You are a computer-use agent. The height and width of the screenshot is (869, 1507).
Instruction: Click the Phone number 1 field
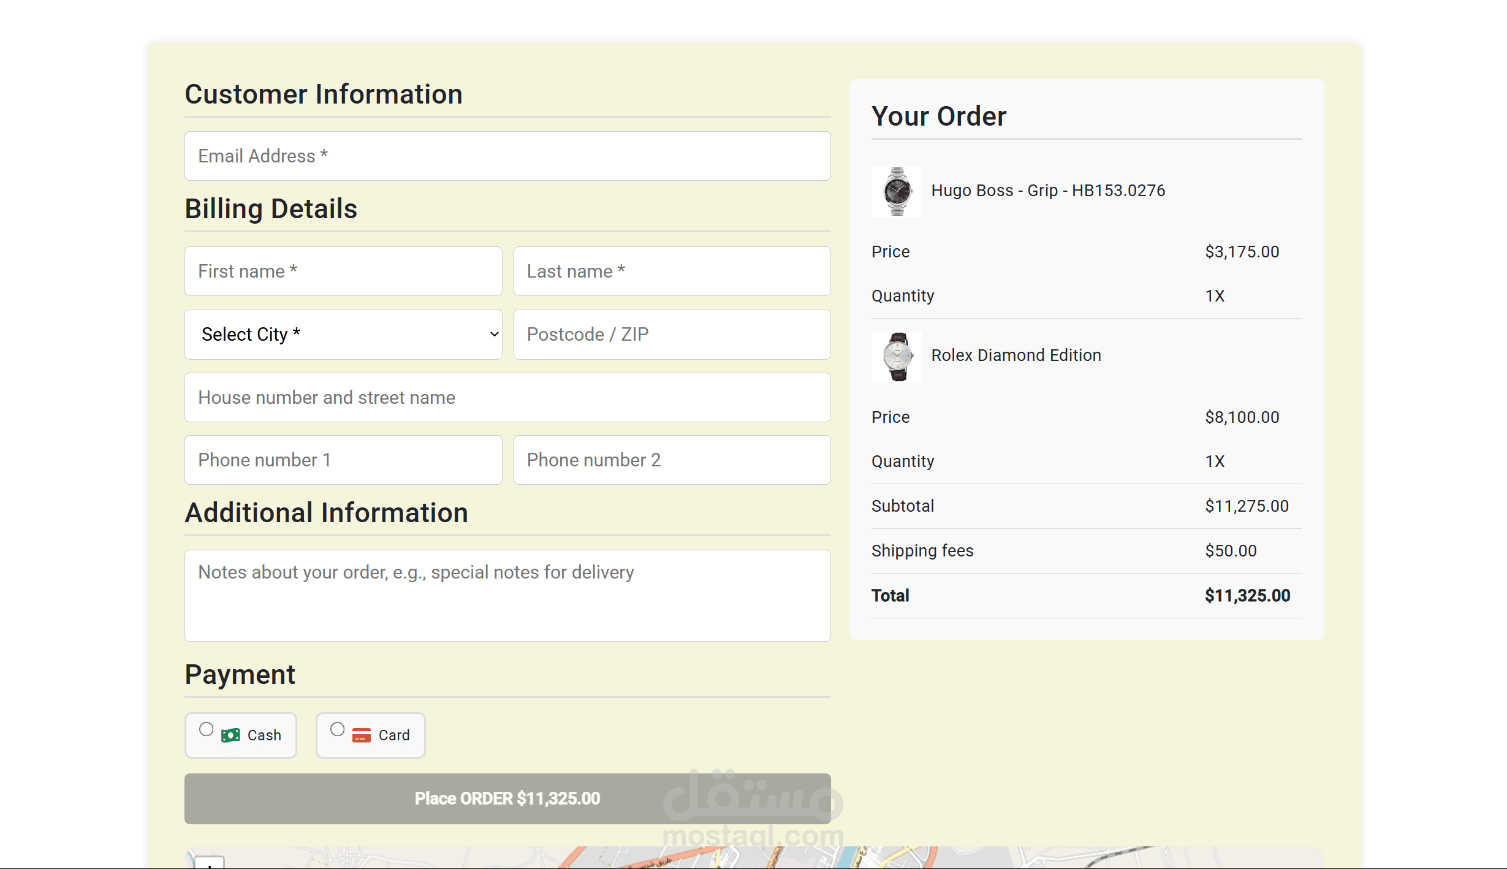pos(343,460)
